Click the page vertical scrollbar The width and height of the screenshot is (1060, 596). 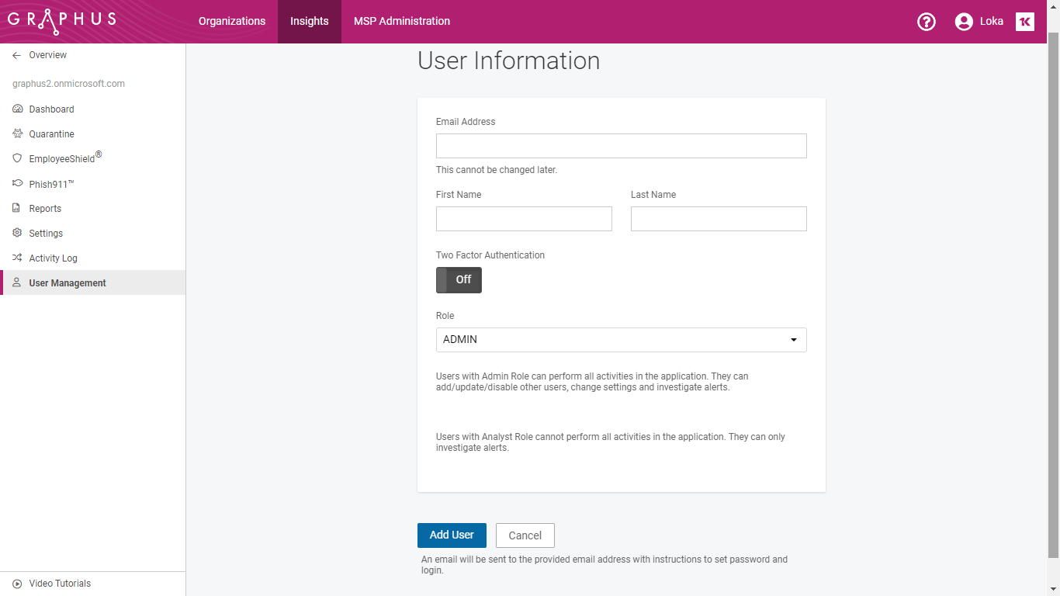click(x=1053, y=295)
